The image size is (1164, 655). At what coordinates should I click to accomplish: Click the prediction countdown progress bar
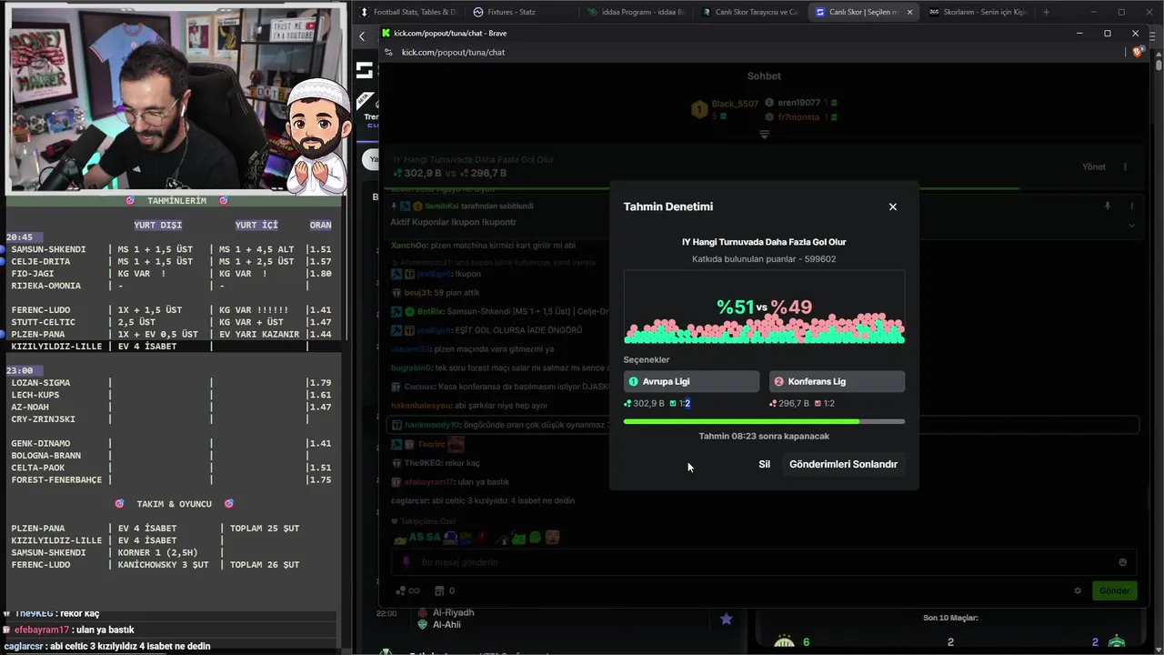click(764, 421)
